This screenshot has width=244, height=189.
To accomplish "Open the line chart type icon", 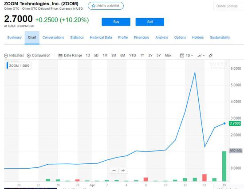I will point(199,56).
